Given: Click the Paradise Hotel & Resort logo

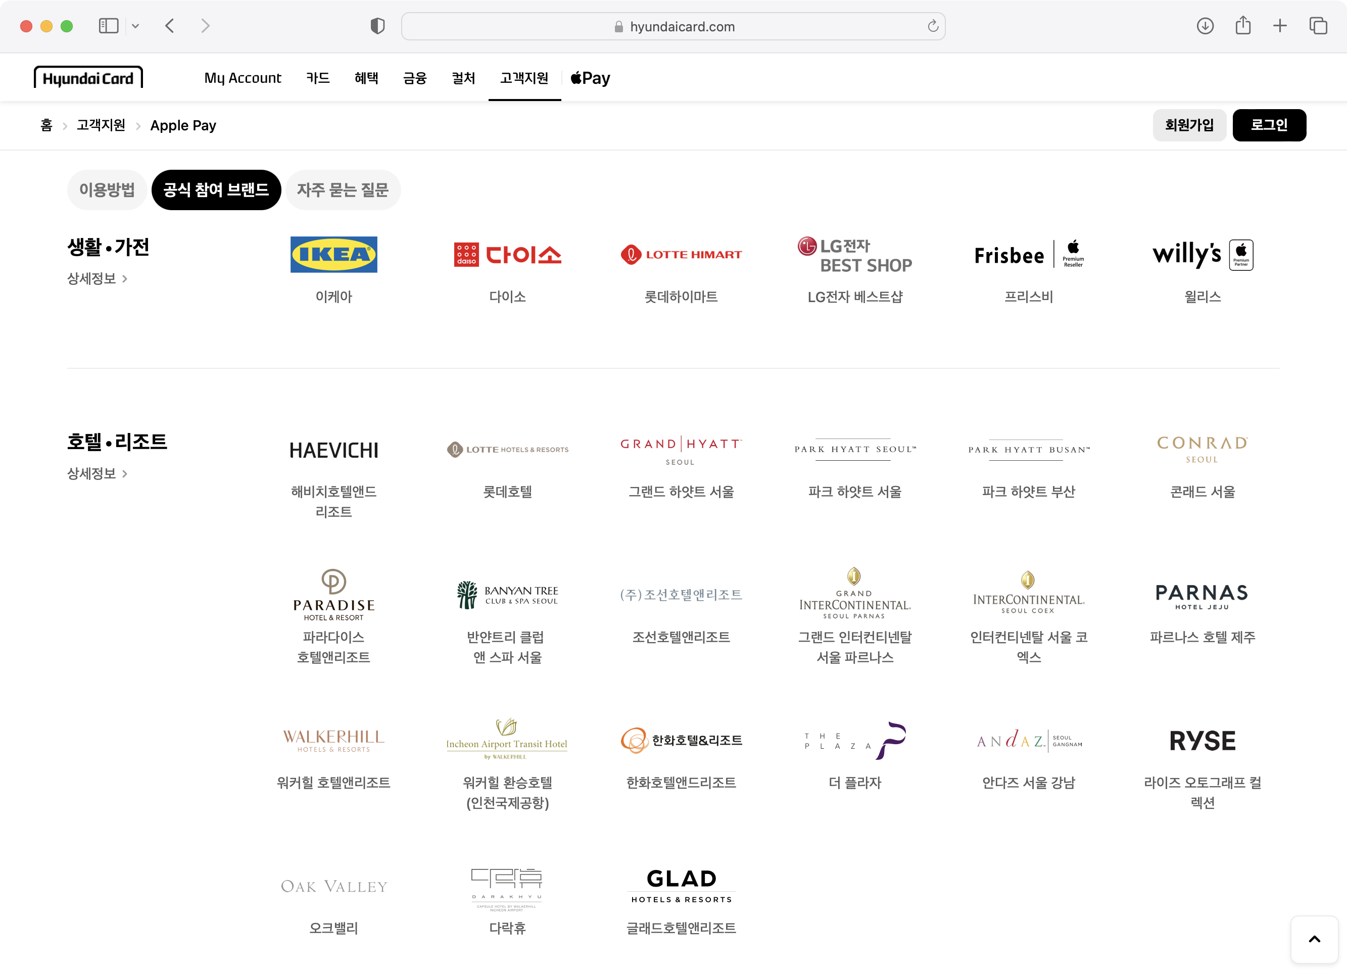Looking at the screenshot, I should 334,594.
